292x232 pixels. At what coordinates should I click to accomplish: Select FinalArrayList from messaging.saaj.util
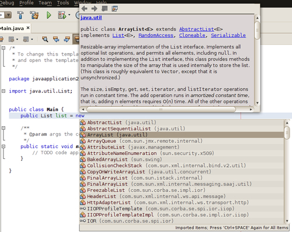182,184
